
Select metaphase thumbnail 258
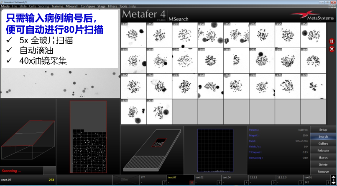(159, 61)
